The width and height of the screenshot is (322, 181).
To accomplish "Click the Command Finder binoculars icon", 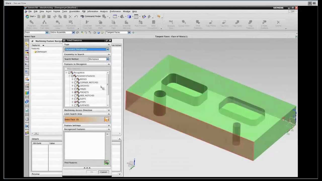I will coord(82,16).
